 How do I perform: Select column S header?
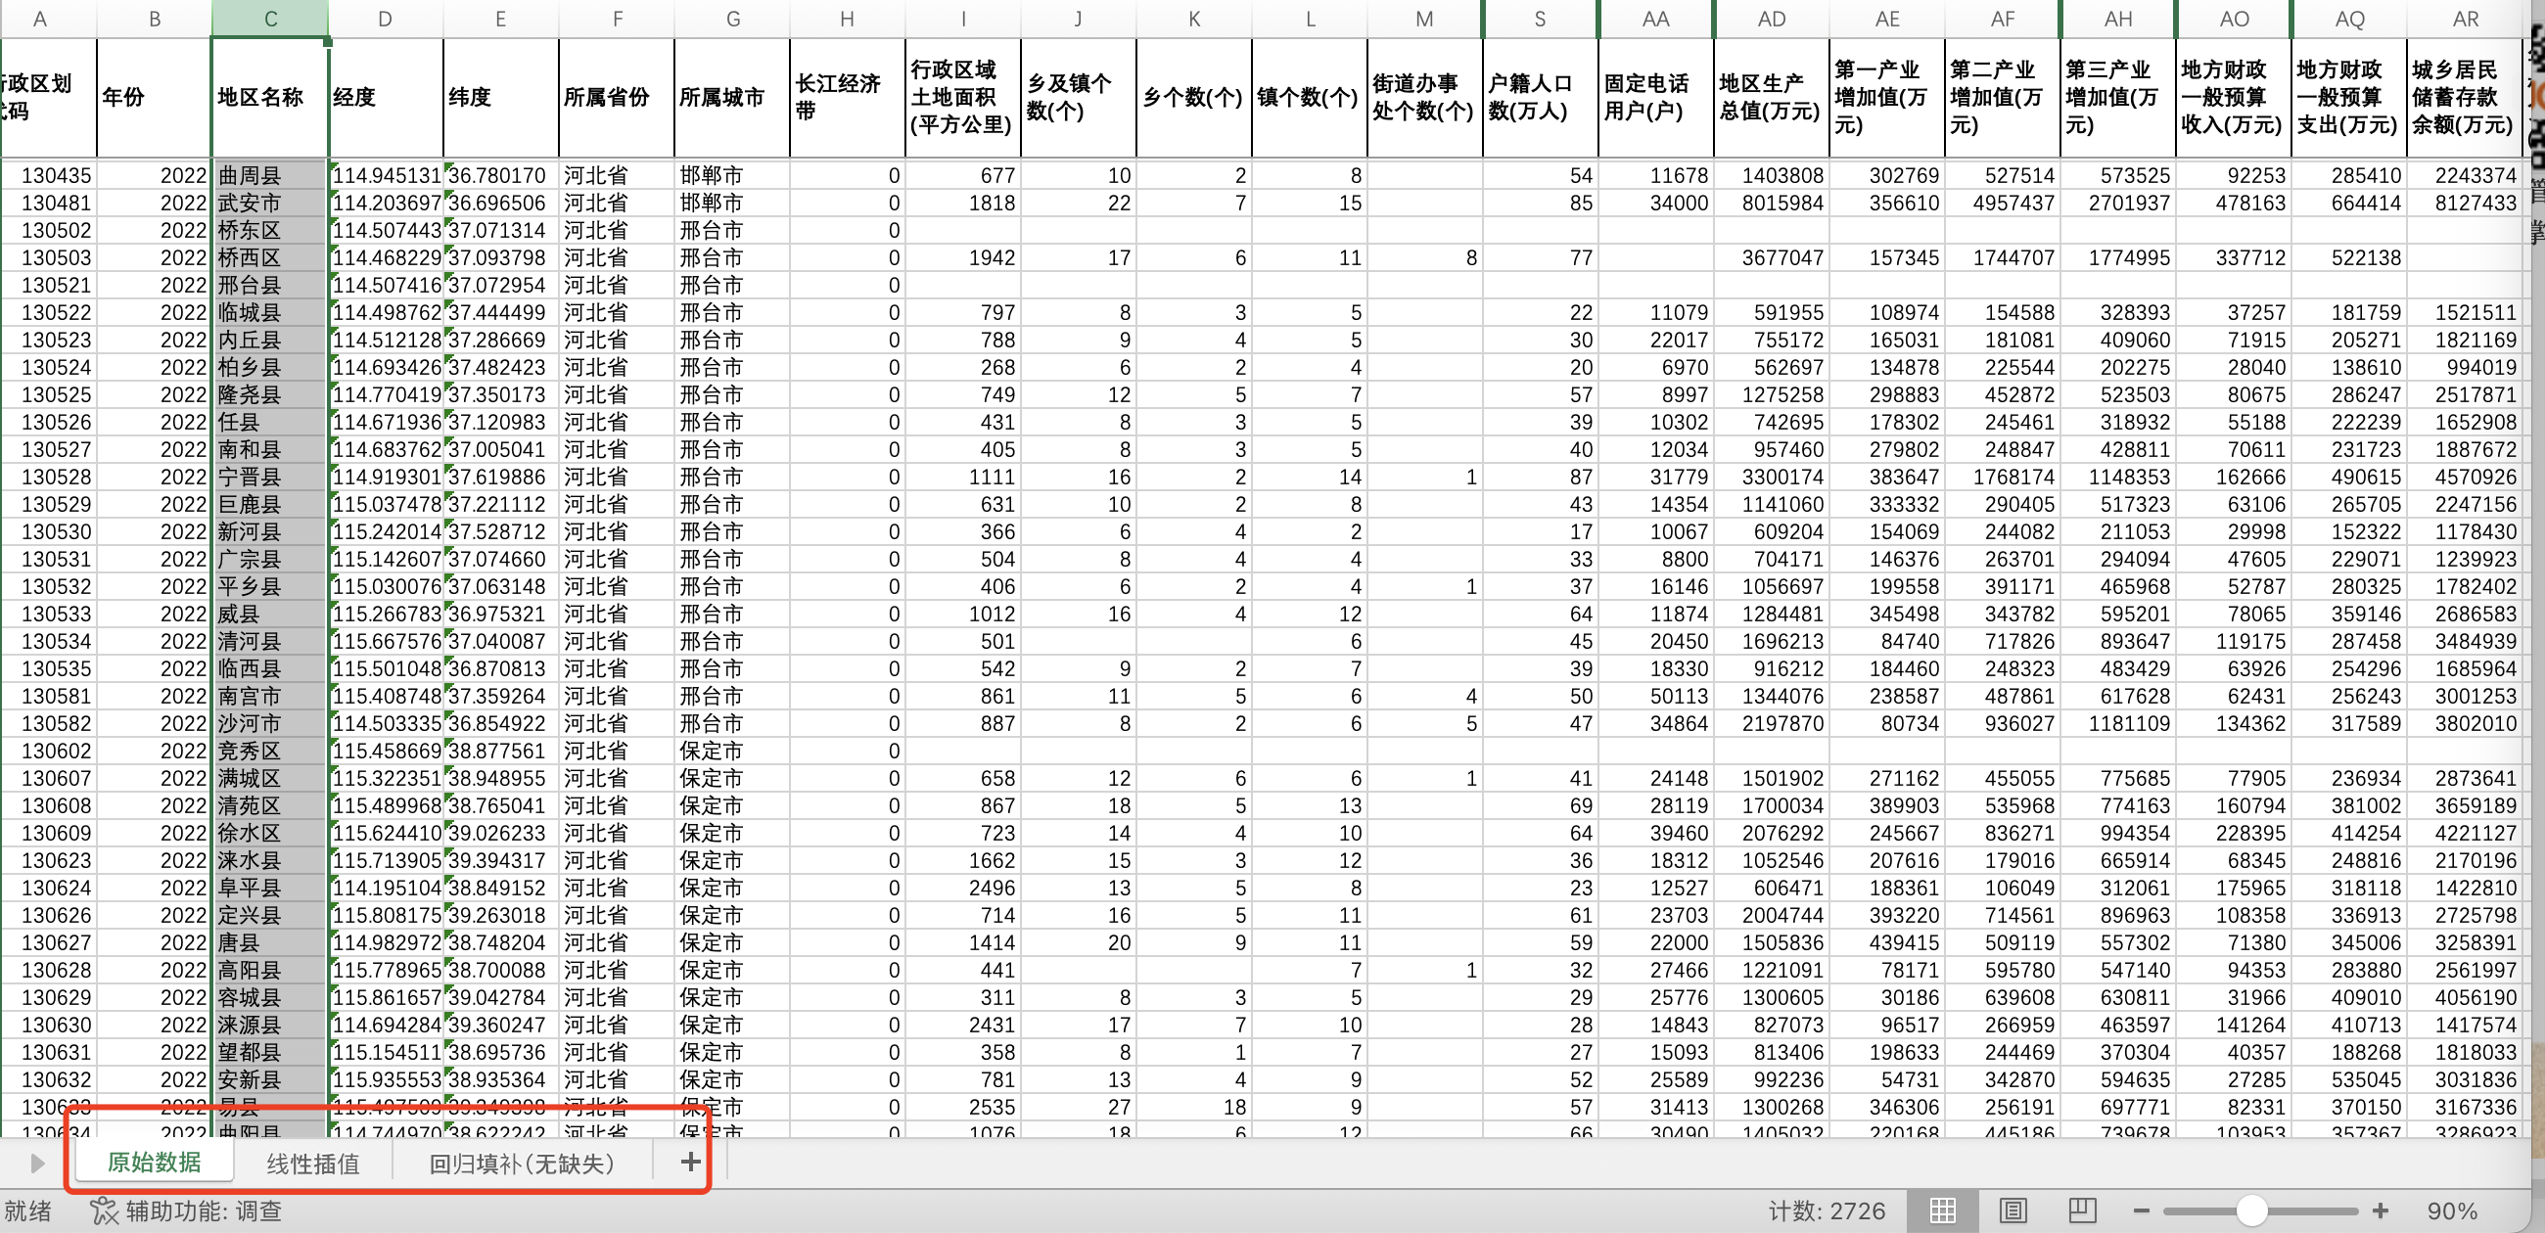[x=1540, y=19]
